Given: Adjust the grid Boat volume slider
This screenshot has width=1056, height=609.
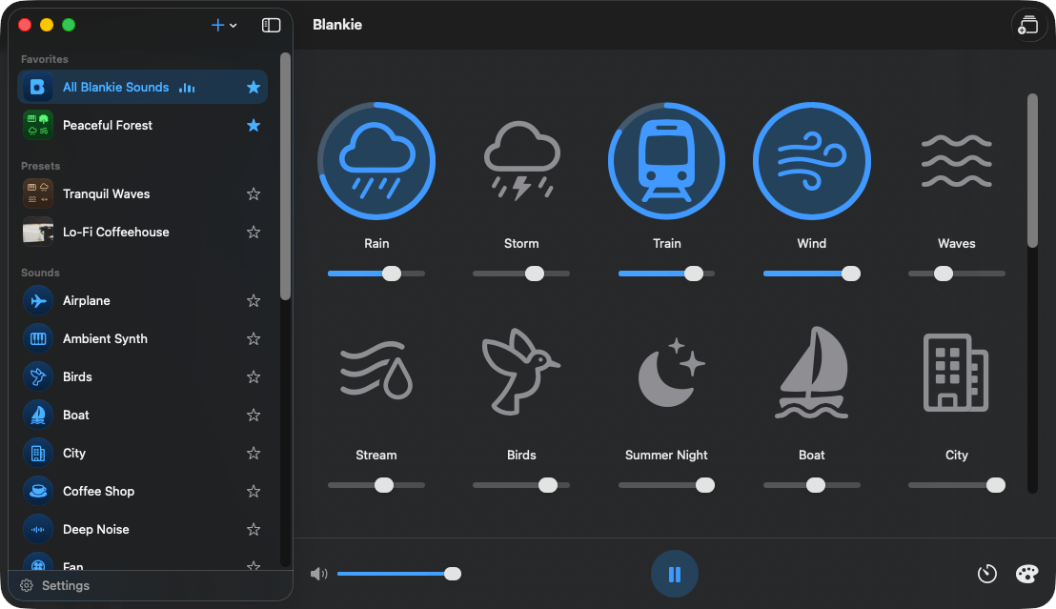Looking at the screenshot, I should [x=811, y=485].
